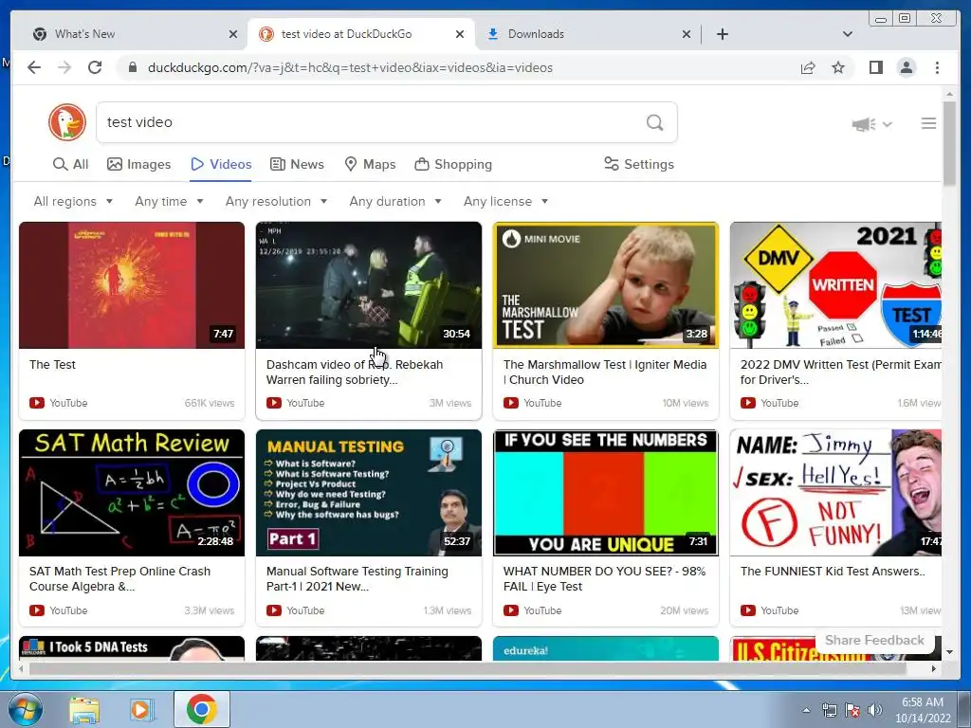The height and width of the screenshot is (728, 971).
Task: Open Windows Explorer from taskbar
Action: click(84, 710)
